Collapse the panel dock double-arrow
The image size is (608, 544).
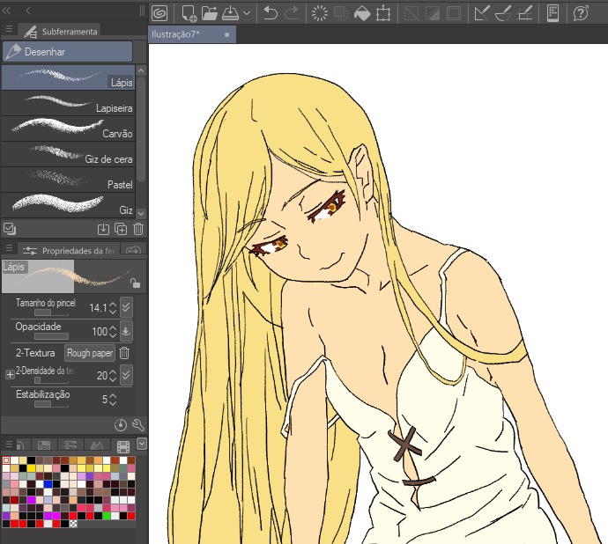6,11
